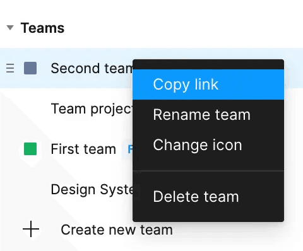303x251 pixels.
Task: Click the divider line above Delete team
Action: click(208, 171)
